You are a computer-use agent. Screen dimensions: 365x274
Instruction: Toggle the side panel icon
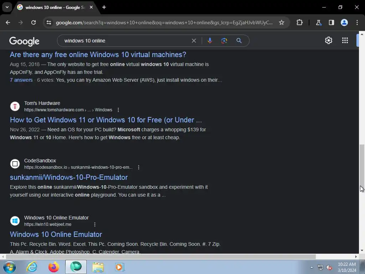331,22
